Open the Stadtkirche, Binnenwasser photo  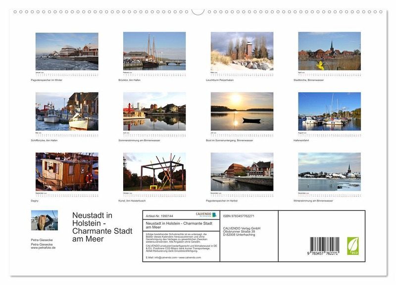pyautogui.click(x=329, y=51)
